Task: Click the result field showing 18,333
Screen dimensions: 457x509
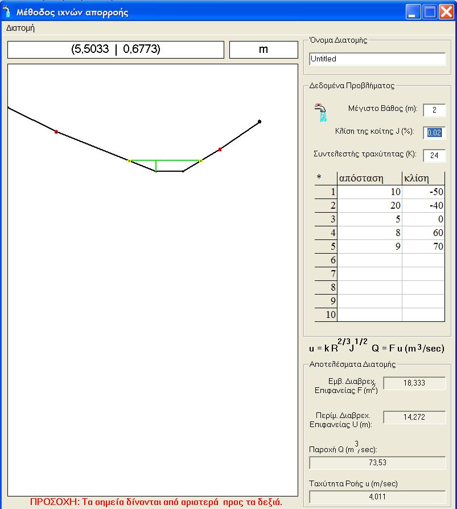Action: pos(414,383)
